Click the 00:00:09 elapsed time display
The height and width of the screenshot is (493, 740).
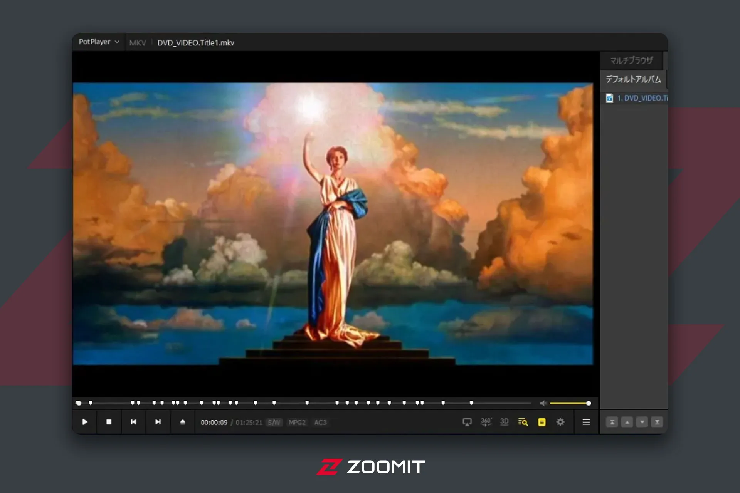pos(214,423)
